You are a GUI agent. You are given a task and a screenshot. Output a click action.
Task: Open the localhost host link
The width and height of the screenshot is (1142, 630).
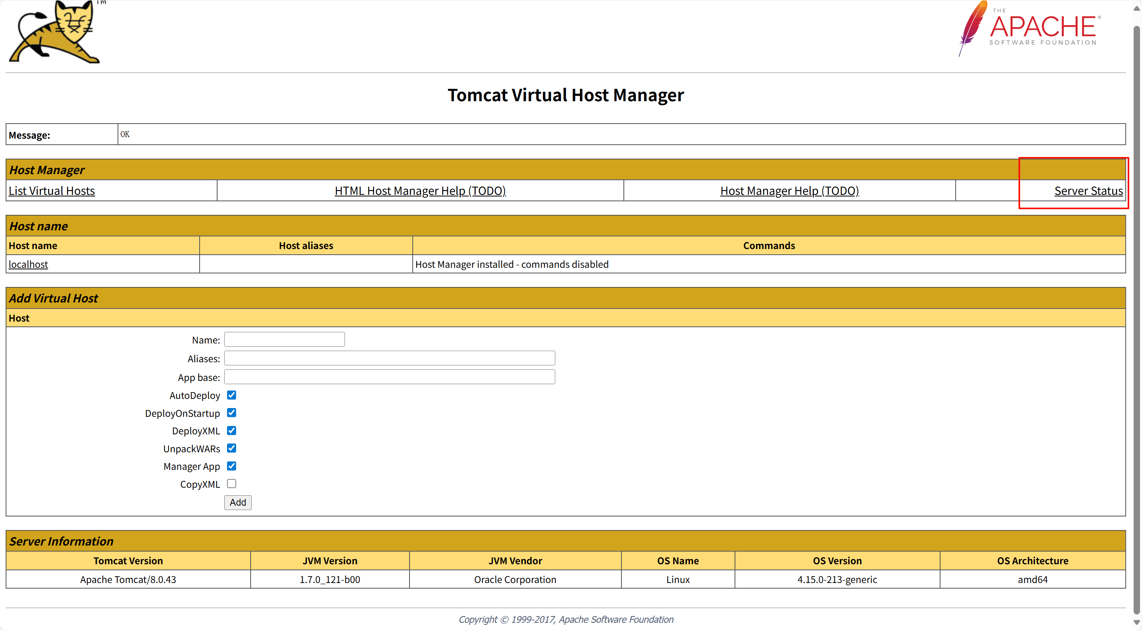pyautogui.click(x=28, y=264)
